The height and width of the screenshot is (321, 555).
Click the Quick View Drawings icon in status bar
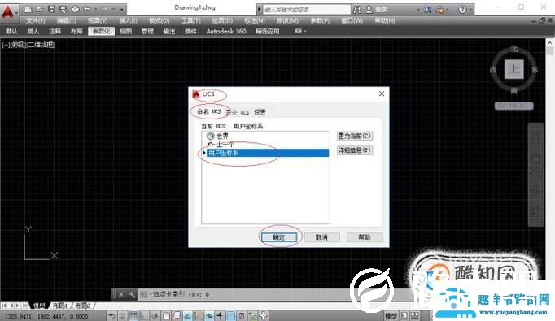(414, 315)
